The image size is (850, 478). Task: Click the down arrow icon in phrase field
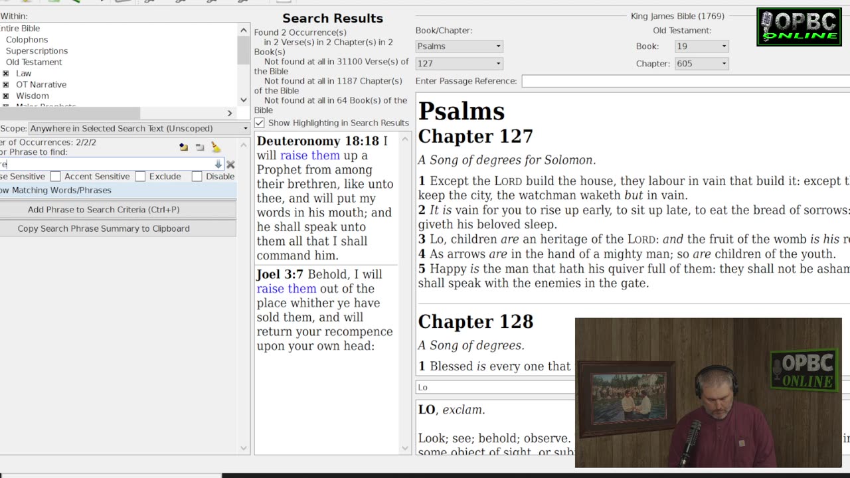[218, 164]
